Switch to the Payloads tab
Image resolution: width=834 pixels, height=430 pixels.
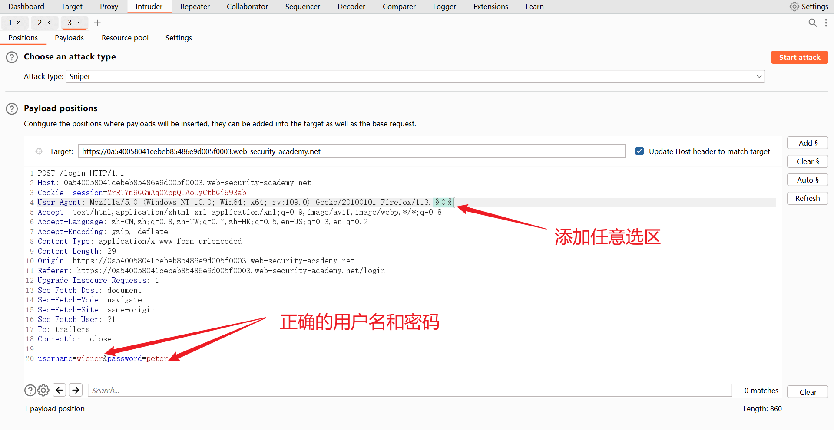[x=69, y=38]
